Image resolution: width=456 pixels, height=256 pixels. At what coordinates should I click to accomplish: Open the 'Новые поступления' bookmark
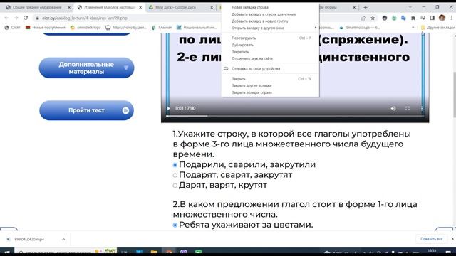(46, 28)
